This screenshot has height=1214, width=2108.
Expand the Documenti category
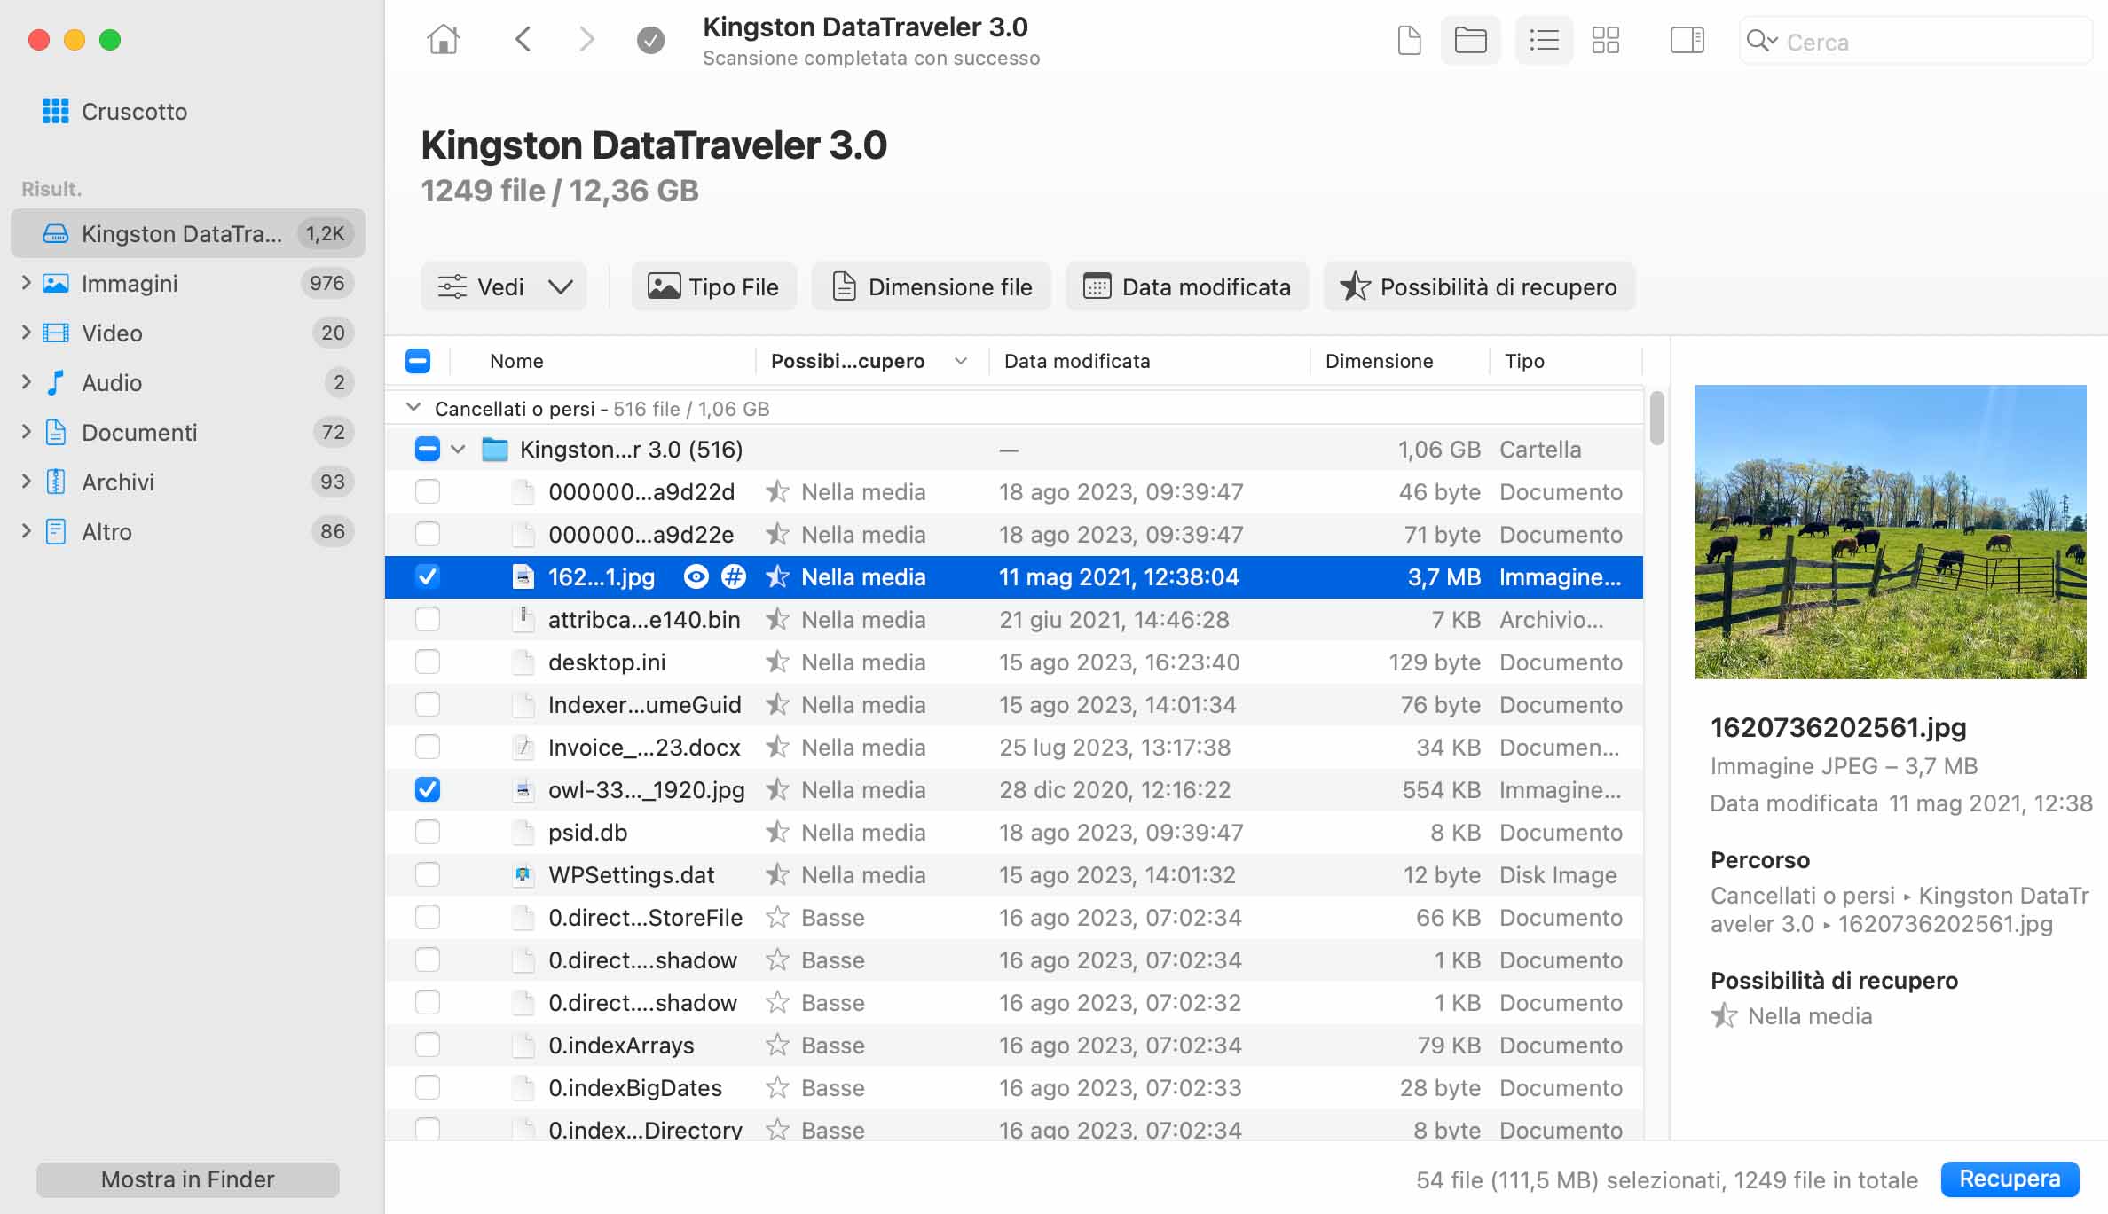(26, 432)
